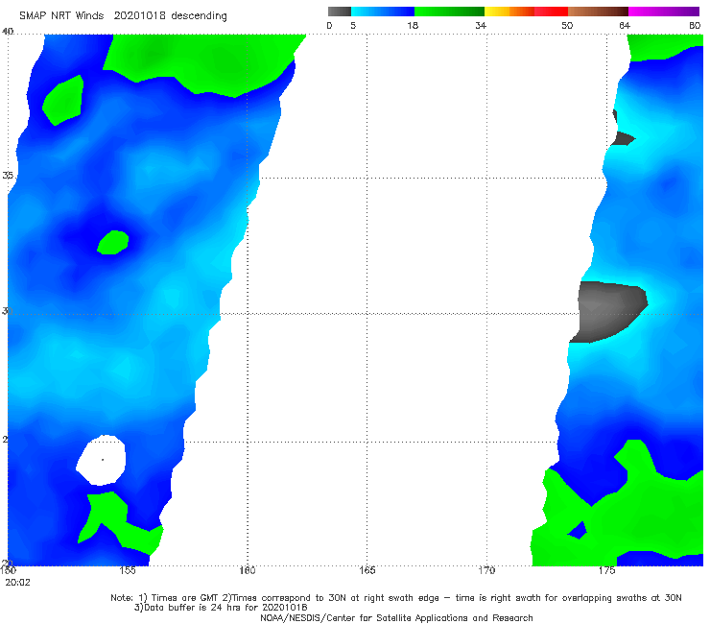
Task: Click the magenta-purple segment of the color bar
Action: pyautogui.click(x=664, y=12)
